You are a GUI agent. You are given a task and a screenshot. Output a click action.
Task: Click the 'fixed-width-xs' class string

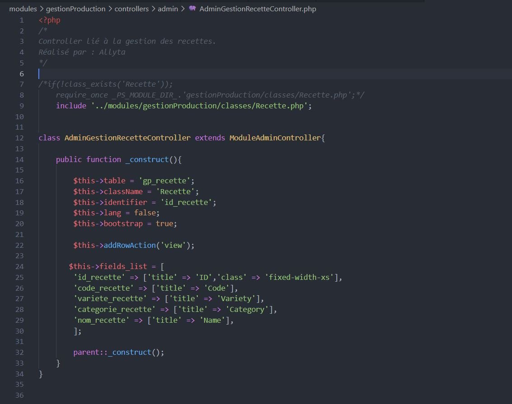[299, 277]
